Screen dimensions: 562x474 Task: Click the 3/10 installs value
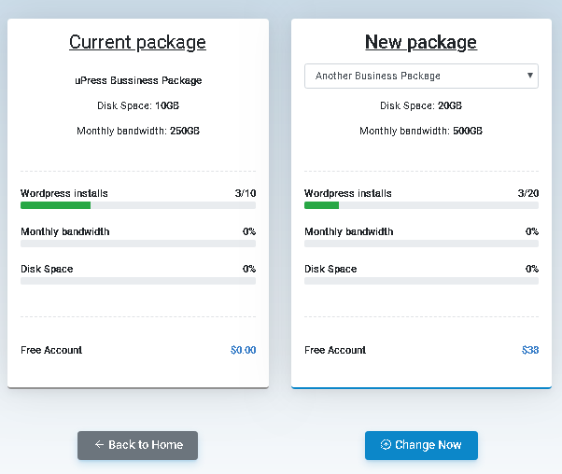[x=246, y=193]
